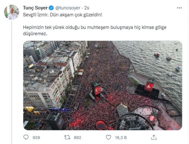Click the word 'düşüremez.' in the tweet
189x144 pixels.
[35, 34]
